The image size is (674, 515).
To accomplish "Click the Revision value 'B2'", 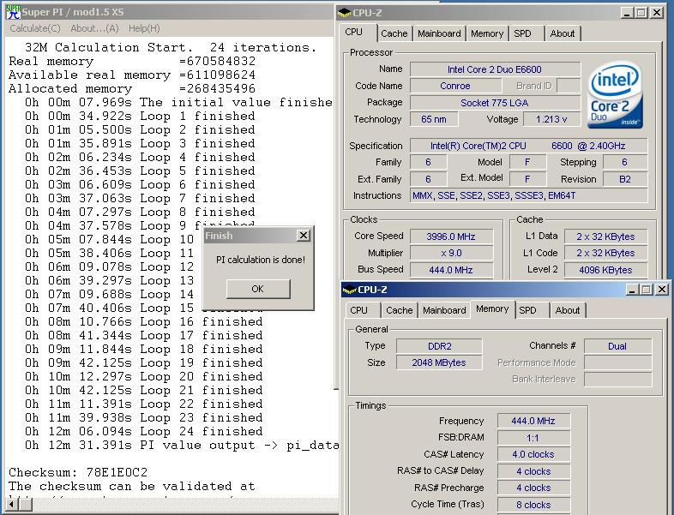I will pos(625,179).
